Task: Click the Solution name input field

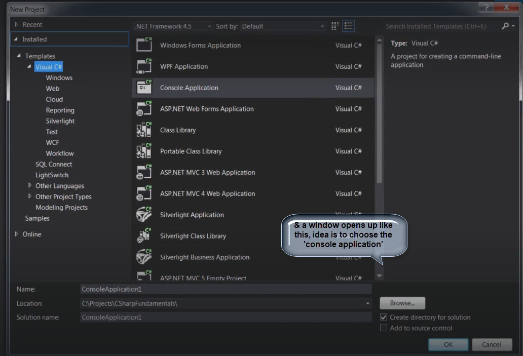Action: click(226, 317)
